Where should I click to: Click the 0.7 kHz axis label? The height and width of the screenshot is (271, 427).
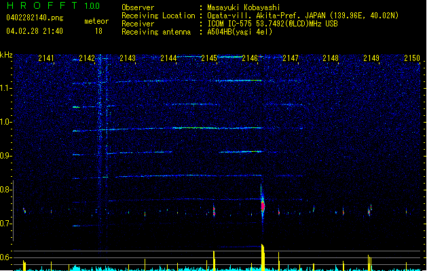pos(6,224)
